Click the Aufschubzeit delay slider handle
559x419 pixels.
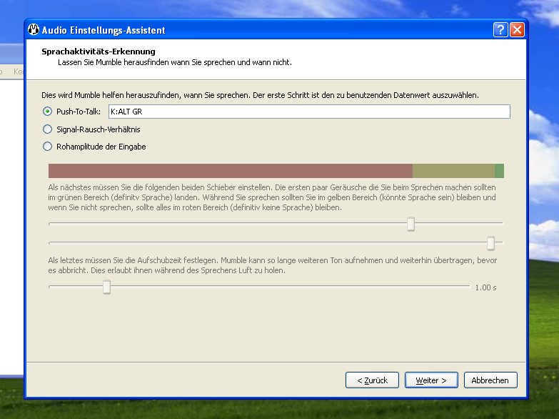106,287
